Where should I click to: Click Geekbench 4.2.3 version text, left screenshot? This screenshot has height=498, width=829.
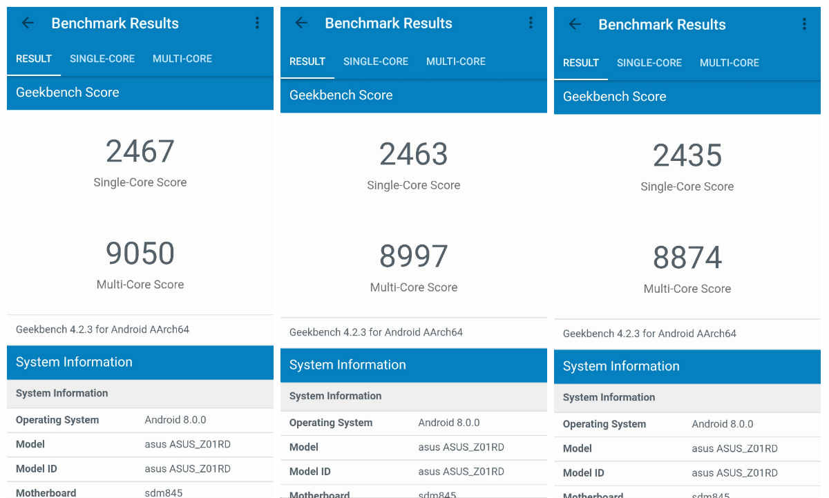(102, 329)
